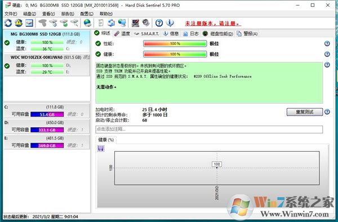This screenshot has height=222, width=338.
Task: Click the 重复测试 button
Action: (x=304, y=112)
